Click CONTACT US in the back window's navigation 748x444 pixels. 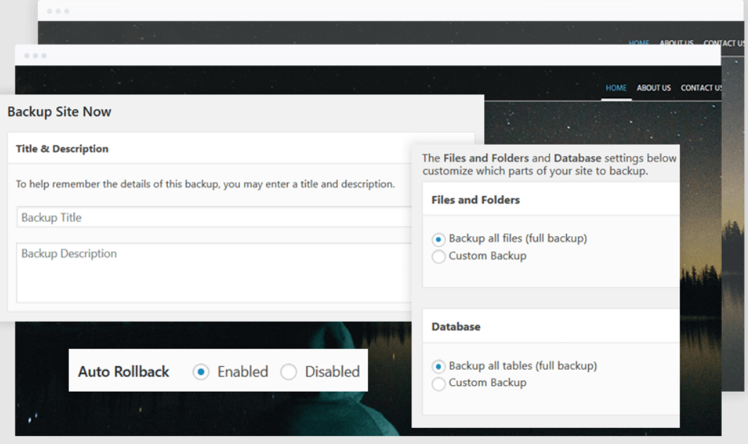[724, 44]
